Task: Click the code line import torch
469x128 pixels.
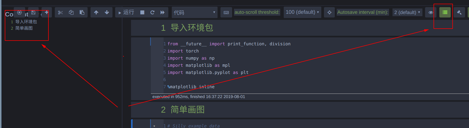Action: [183, 51]
